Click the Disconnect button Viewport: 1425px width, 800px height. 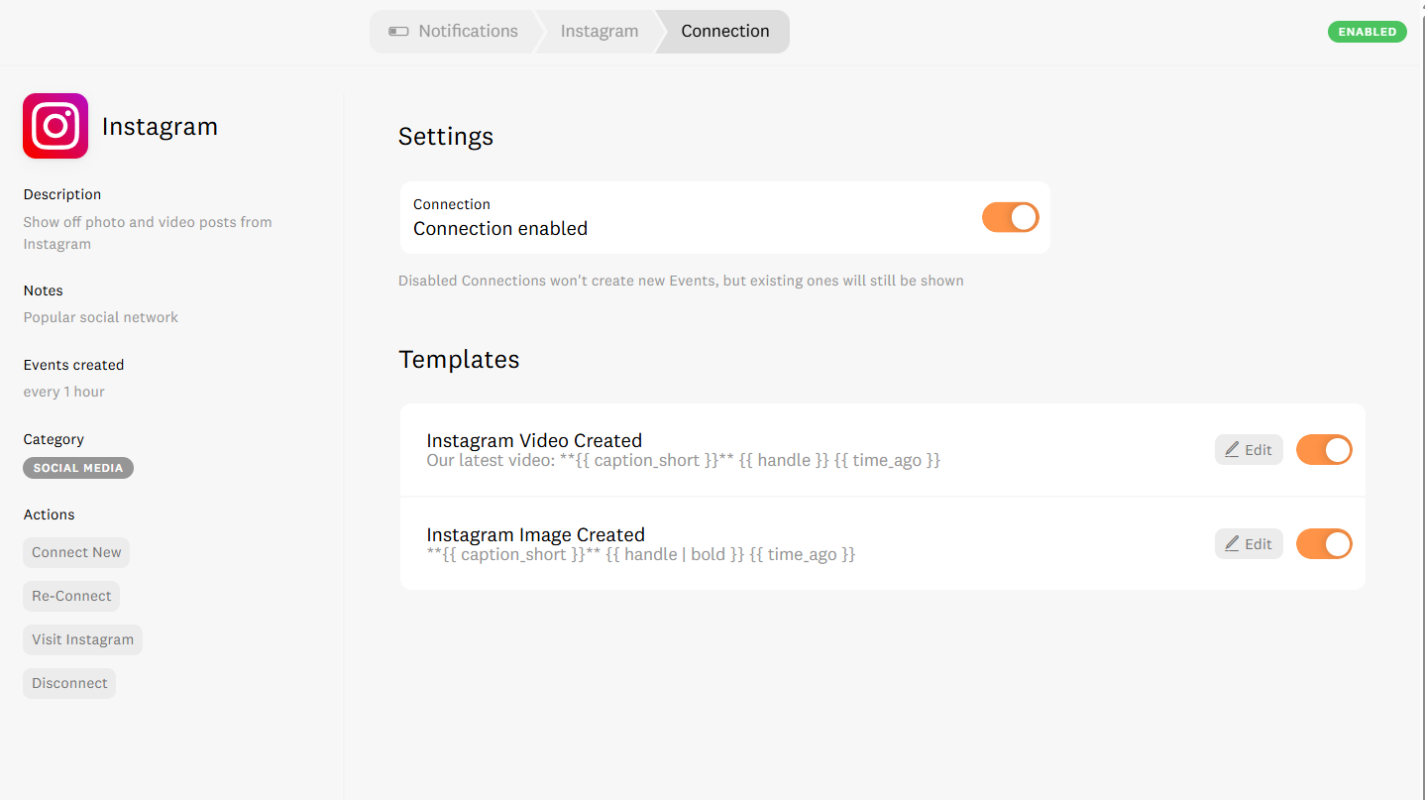click(x=69, y=683)
